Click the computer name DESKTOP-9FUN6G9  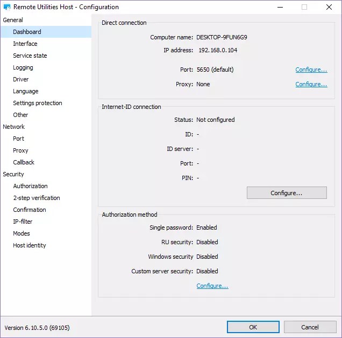click(x=222, y=37)
